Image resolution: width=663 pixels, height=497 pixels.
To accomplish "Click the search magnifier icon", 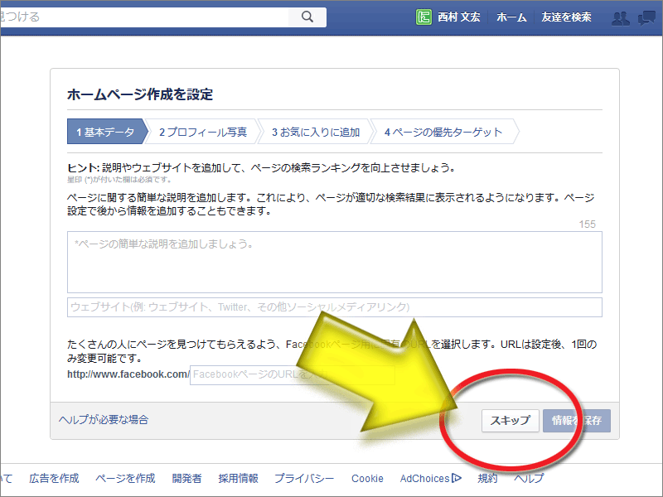I will pos(307,17).
